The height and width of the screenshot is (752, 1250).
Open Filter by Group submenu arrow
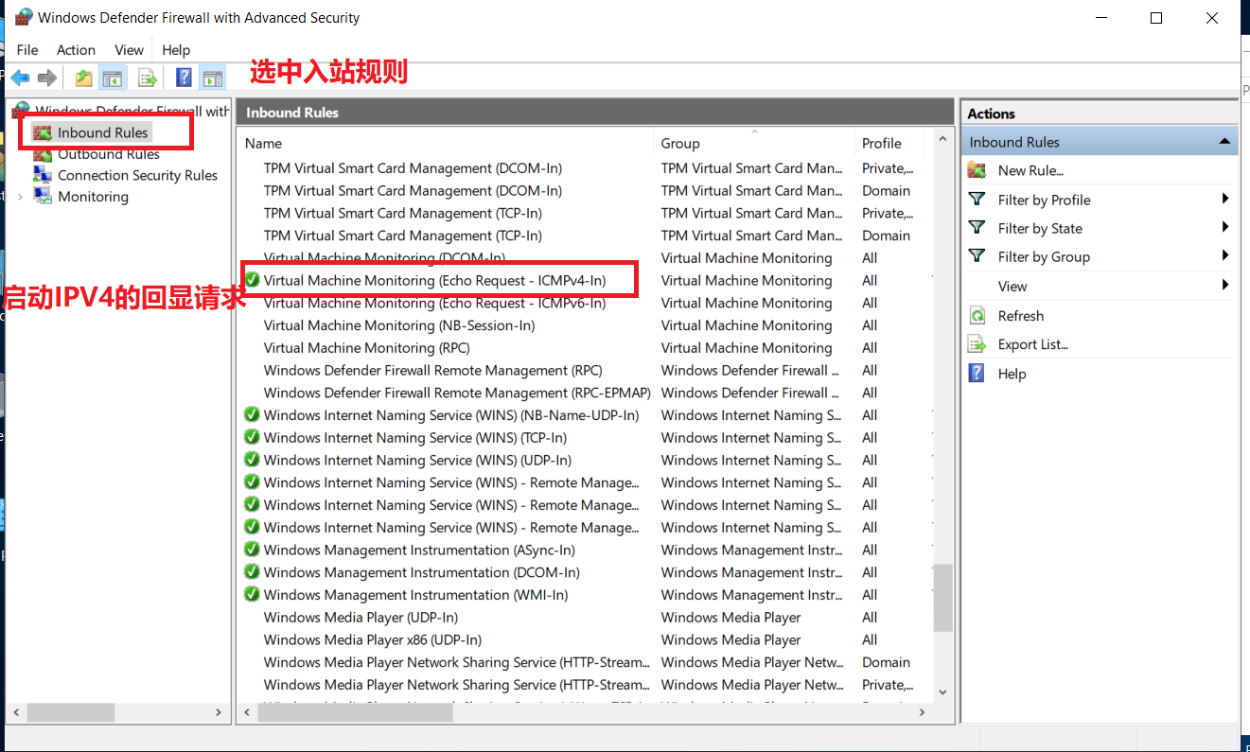1225,255
